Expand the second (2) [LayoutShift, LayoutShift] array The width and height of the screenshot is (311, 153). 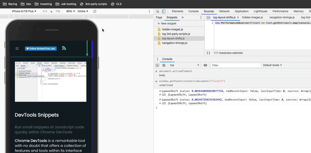pos(160,103)
